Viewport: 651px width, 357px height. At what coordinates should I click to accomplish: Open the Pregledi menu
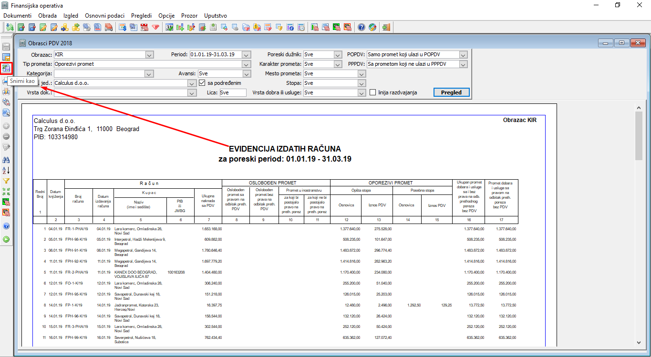141,16
